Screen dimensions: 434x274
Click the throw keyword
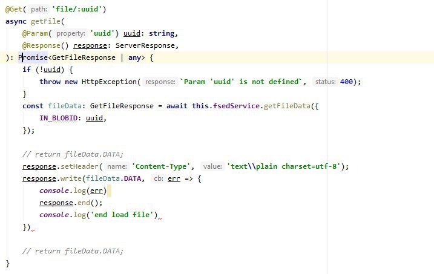click(x=50, y=82)
